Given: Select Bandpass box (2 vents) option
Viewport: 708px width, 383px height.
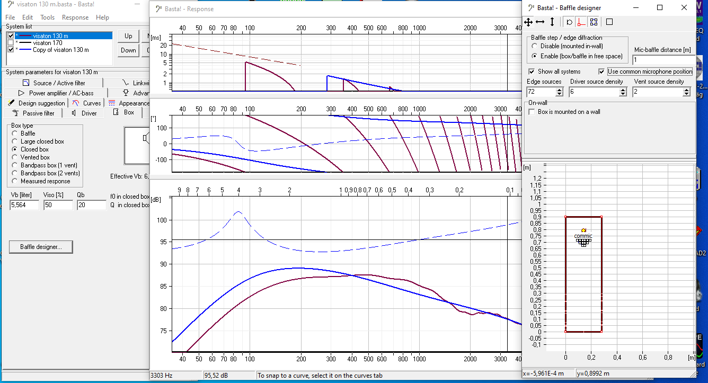Looking at the screenshot, I should point(15,173).
